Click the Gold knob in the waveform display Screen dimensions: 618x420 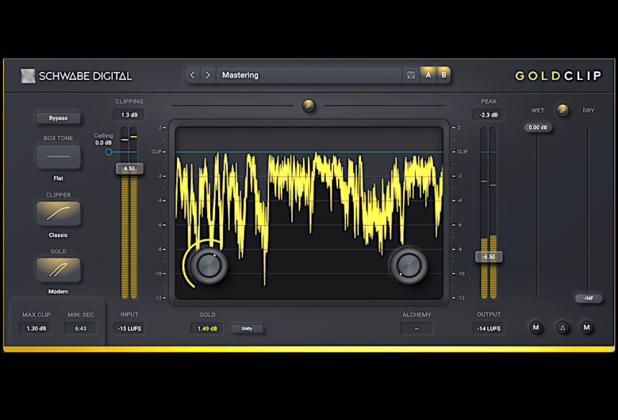pyautogui.click(x=209, y=265)
